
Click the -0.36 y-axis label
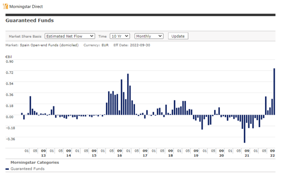(x=10, y=139)
